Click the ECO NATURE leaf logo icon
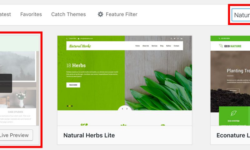 tap(221, 46)
